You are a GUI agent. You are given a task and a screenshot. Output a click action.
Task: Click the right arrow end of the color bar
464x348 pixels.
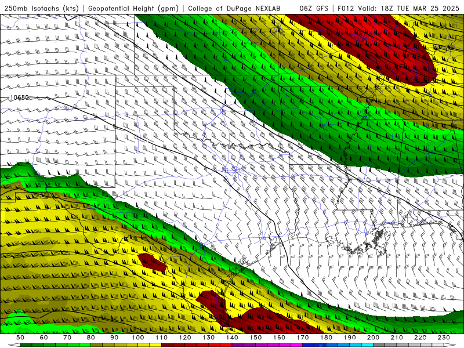(450, 345)
